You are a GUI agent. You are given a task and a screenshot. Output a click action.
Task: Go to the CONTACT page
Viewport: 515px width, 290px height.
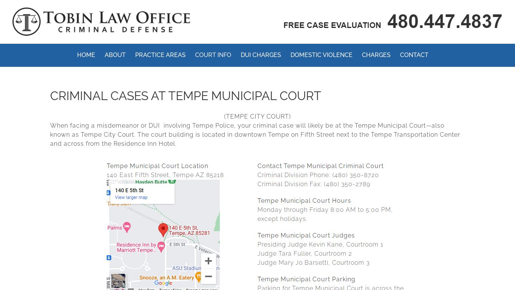pyautogui.click(x=414, y=55)
